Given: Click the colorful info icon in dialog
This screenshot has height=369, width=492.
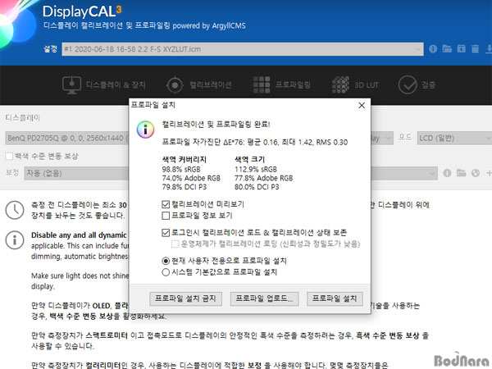Looking at the screenshot, I should point(145,130).
